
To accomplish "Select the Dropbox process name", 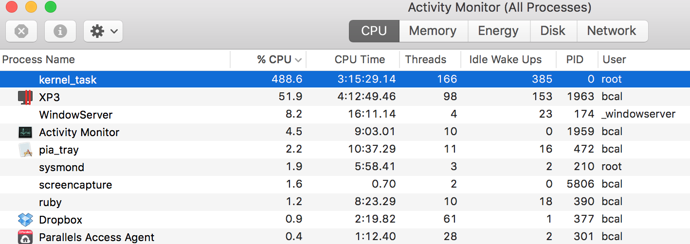I will pyautogui.click(x=61, y=220).
